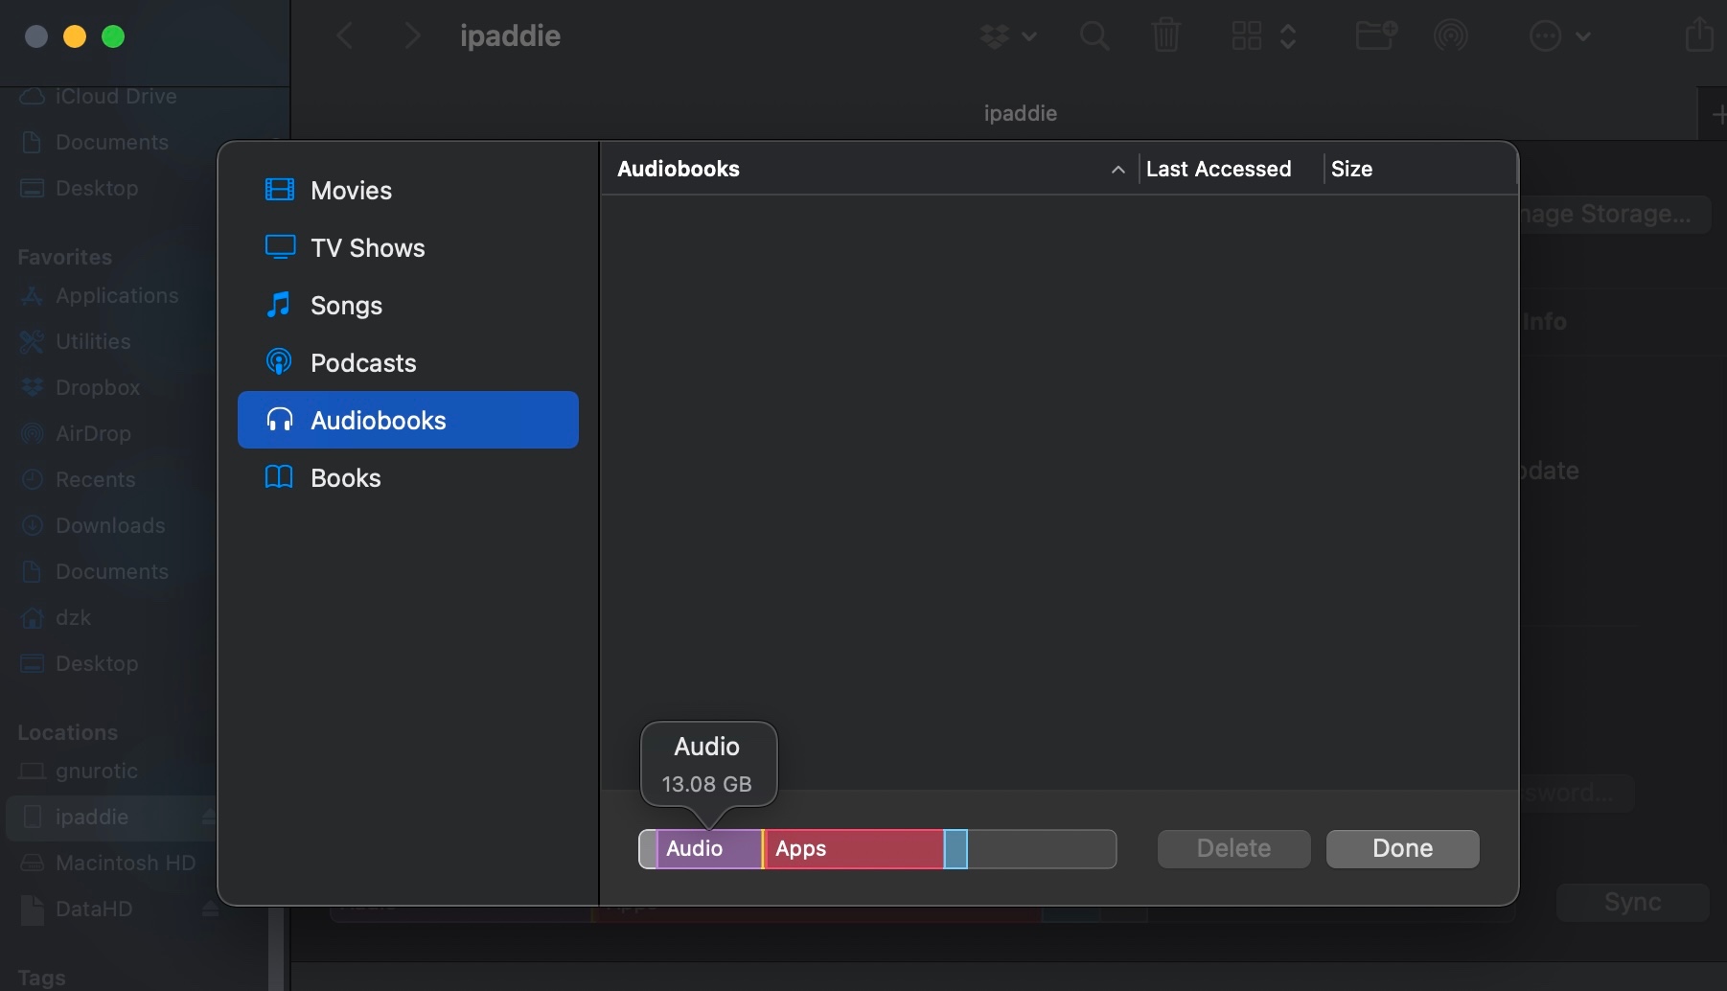Change view mode with grid icon
This screenshot has height=991, width=1727.
[1263, 36]
